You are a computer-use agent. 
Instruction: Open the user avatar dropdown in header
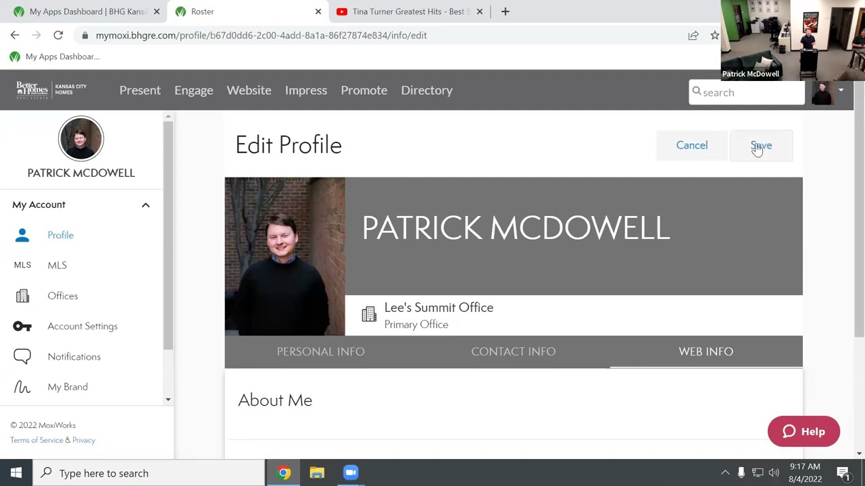coord(841,90)
